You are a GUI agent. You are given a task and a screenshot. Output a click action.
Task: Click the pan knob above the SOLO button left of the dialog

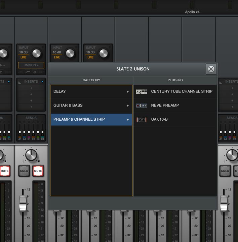(31, 155)
